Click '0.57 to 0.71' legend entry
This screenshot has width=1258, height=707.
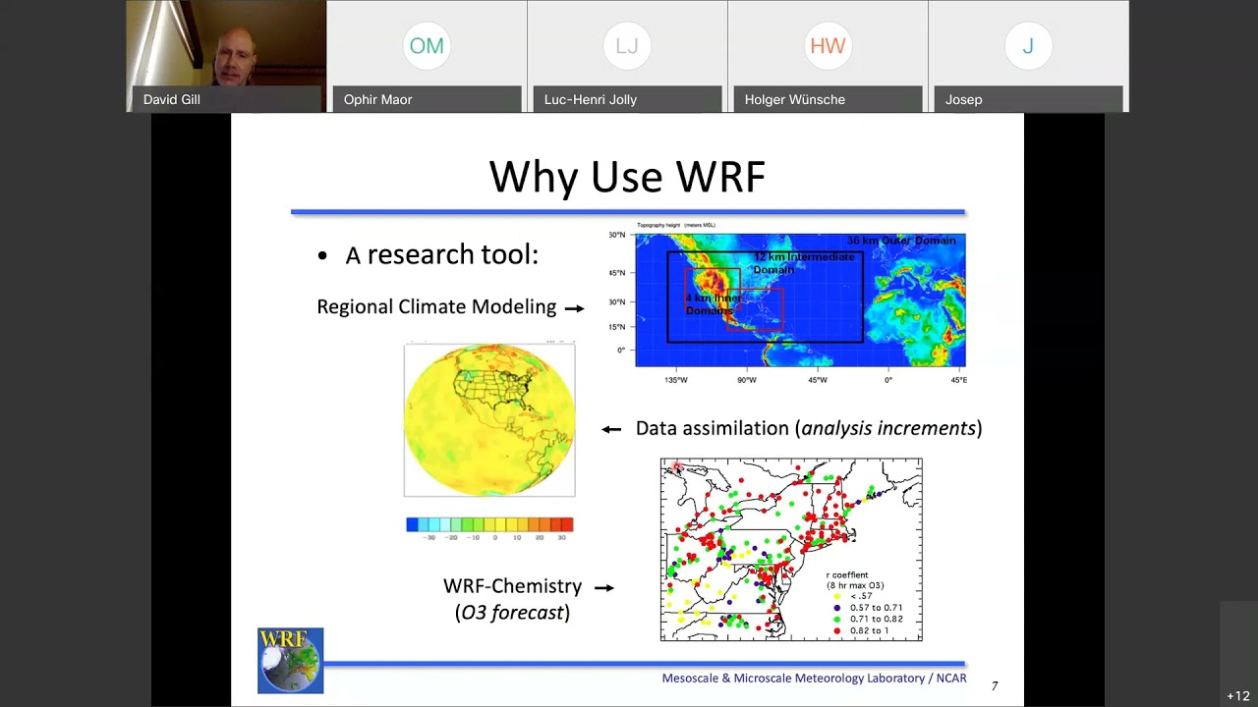pos(868,608)
